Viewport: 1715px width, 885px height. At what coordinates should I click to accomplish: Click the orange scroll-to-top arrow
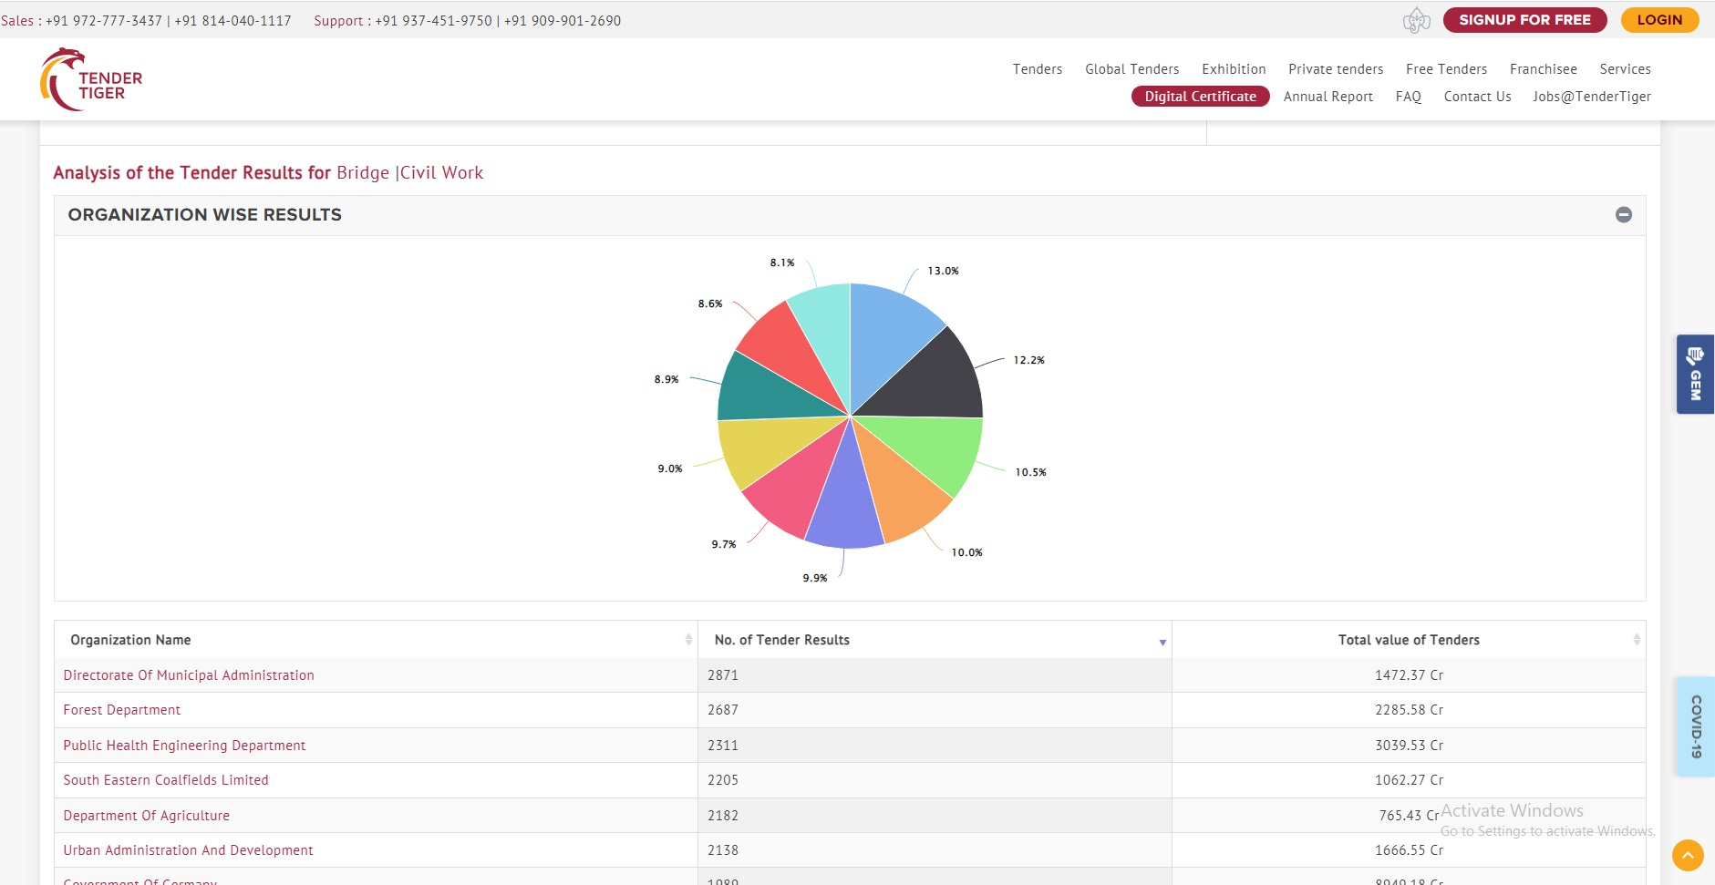[x=1686, y=855]
